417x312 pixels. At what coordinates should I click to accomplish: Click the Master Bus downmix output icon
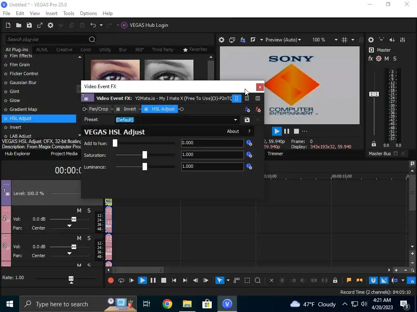click(382, 40)
